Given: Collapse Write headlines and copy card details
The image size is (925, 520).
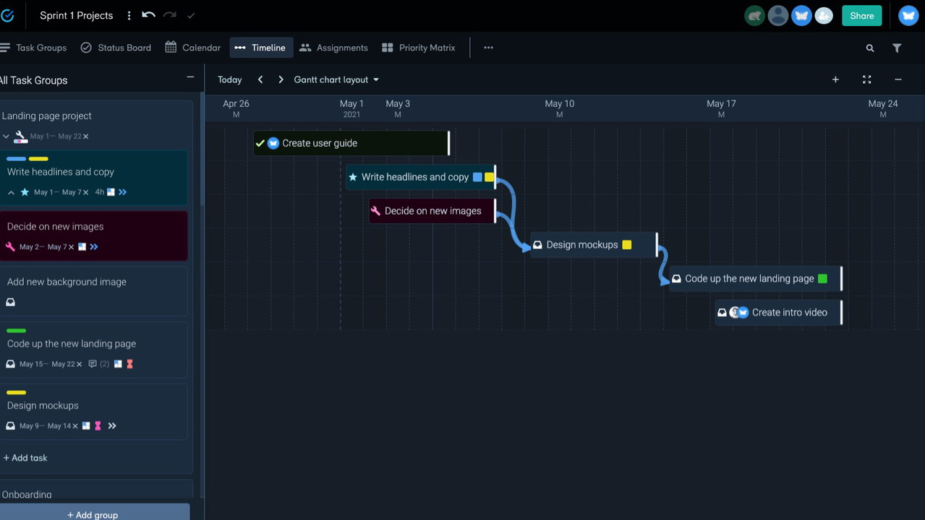Looking at the screenshot, I should coord(11,193).
